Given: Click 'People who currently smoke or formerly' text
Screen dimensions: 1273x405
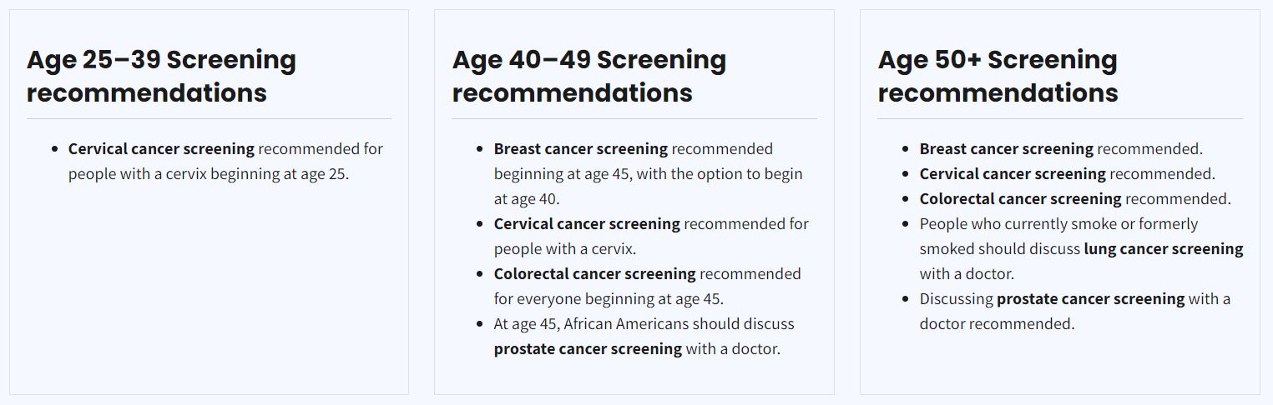Looking at the screenshot, I should tap(1058, 224).
